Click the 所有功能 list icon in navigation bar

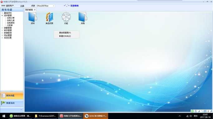click(x=3, y=95)
